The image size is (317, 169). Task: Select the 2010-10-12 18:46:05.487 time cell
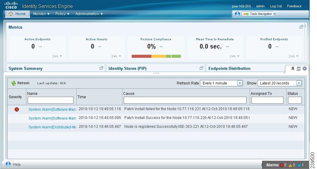tap(100, 127)
